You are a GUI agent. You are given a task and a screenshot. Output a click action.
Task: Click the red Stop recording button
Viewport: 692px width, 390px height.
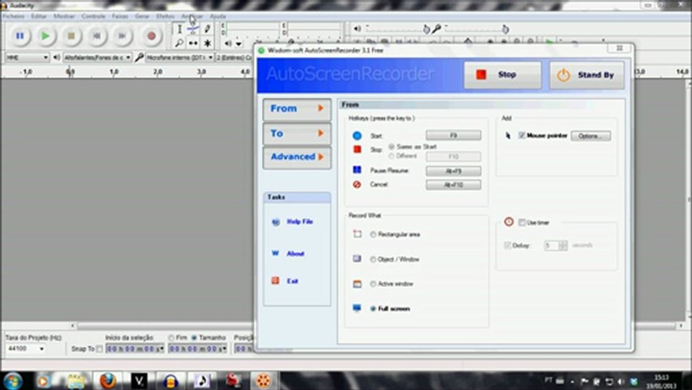(502, 75)
